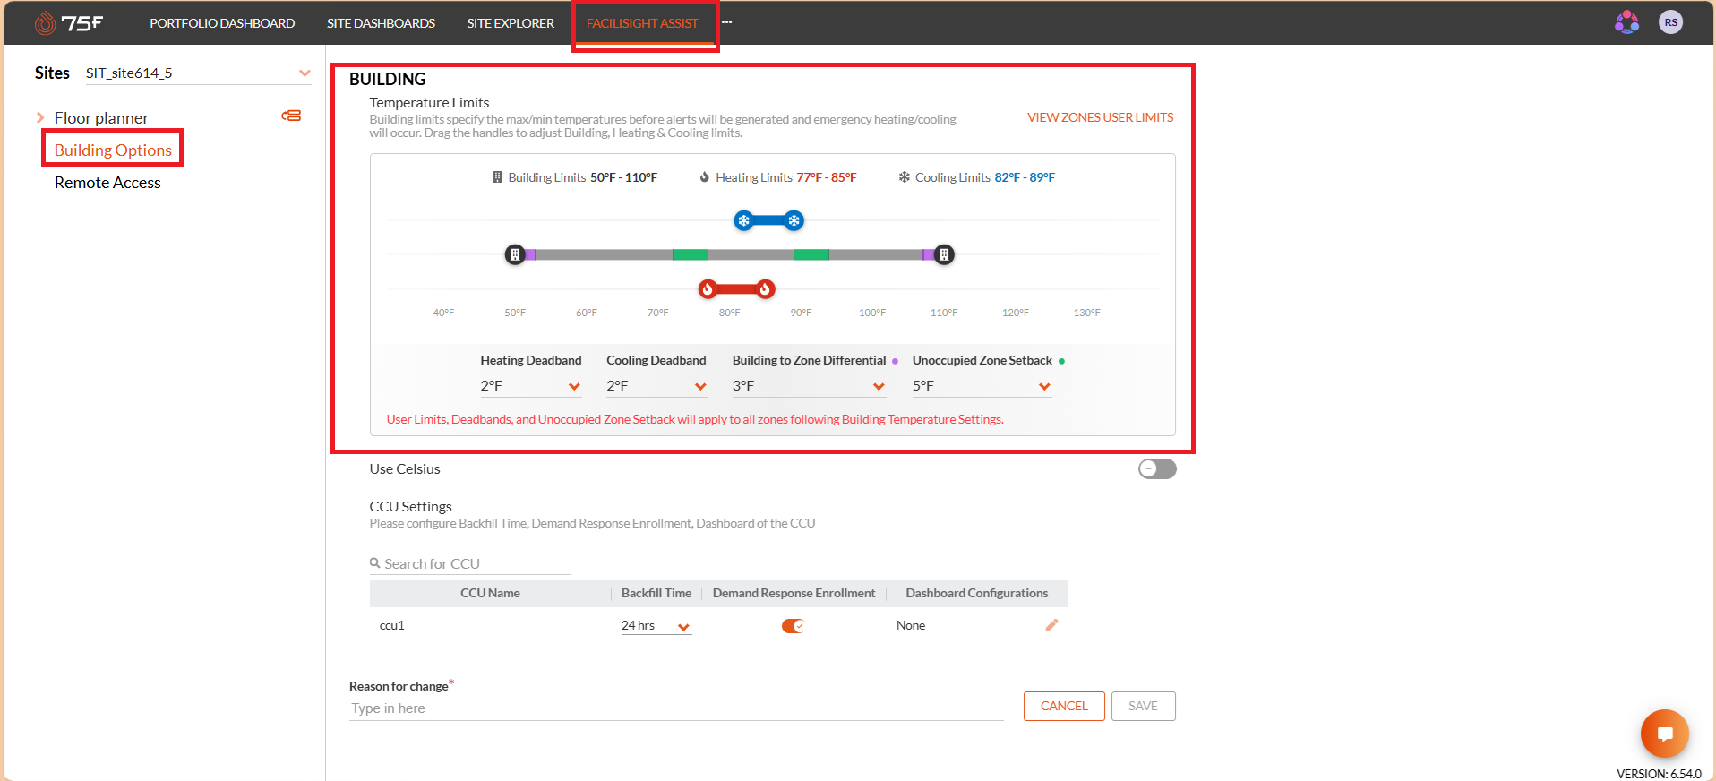Open the Heating Deadband dropdown

[530, 386]
